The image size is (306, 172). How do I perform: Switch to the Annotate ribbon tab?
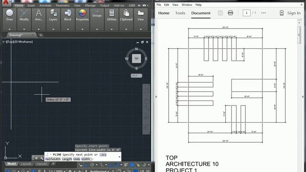[x=45, y=5]
